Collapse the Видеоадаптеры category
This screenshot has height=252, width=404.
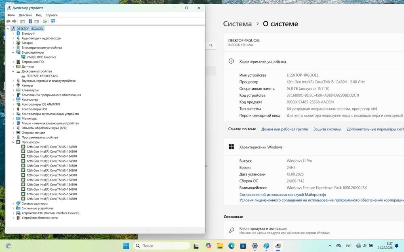coord(13,52)
